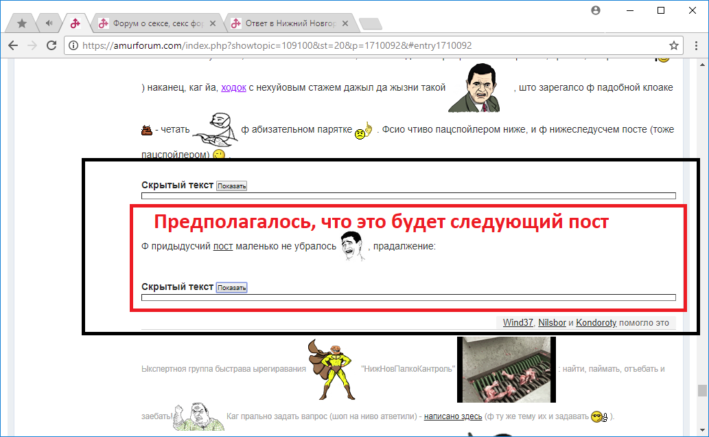The width and height of the screenshot is (709, 437).
Task: Open the Chrome user profile icon
Action: [595, 10]
